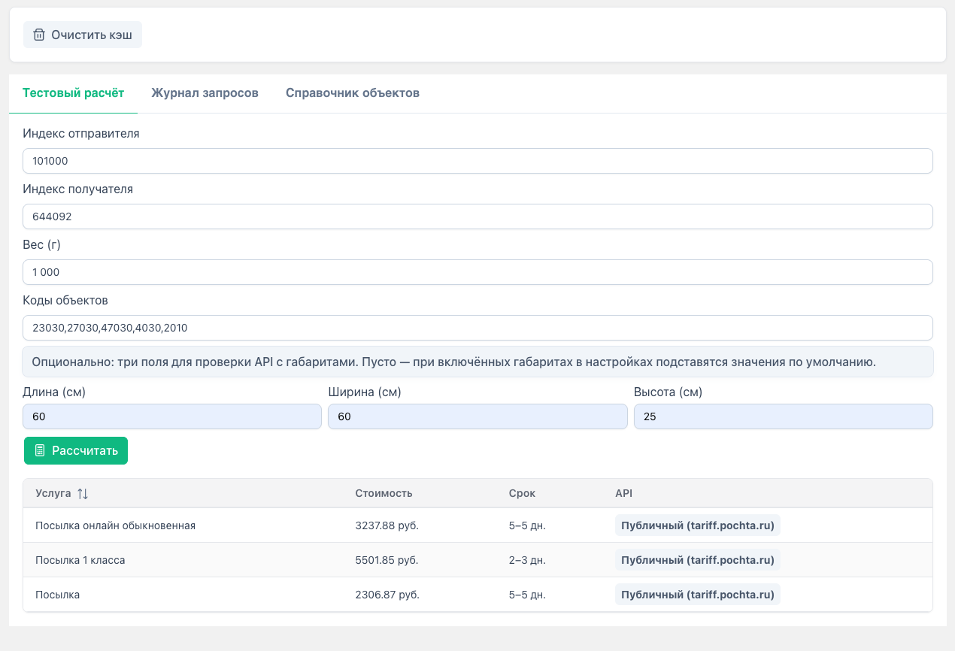The image size is (955, 651).
Task: Focus the Индекс отправителя input field
Action: coord(477,161)
